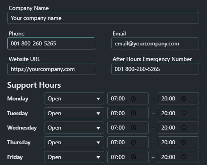The width and height of the screenshot is (207, 165).
Task: Click clock icon in Friday closing time
Action: point(184,157)
